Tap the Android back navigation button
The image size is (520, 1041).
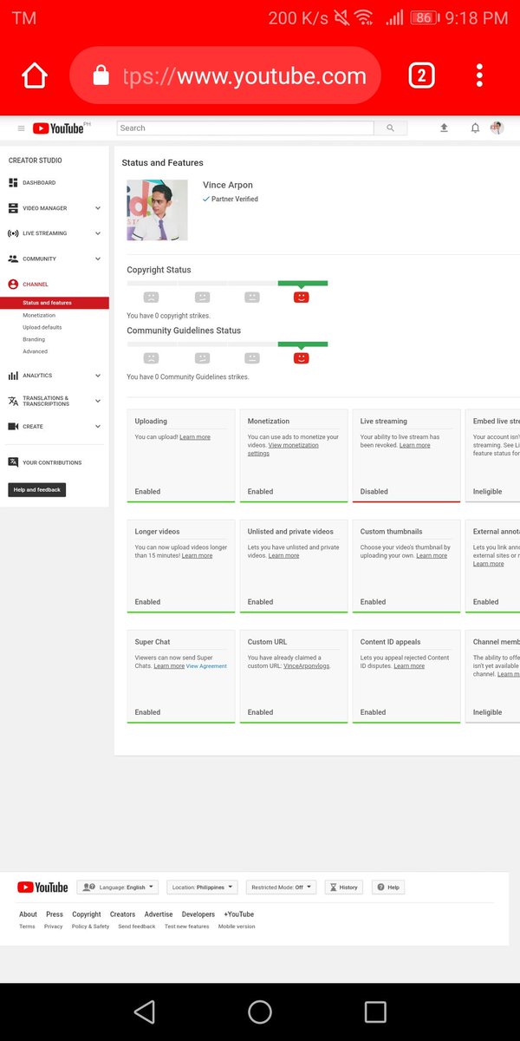pyautogui.click(x=145, y=1012)
